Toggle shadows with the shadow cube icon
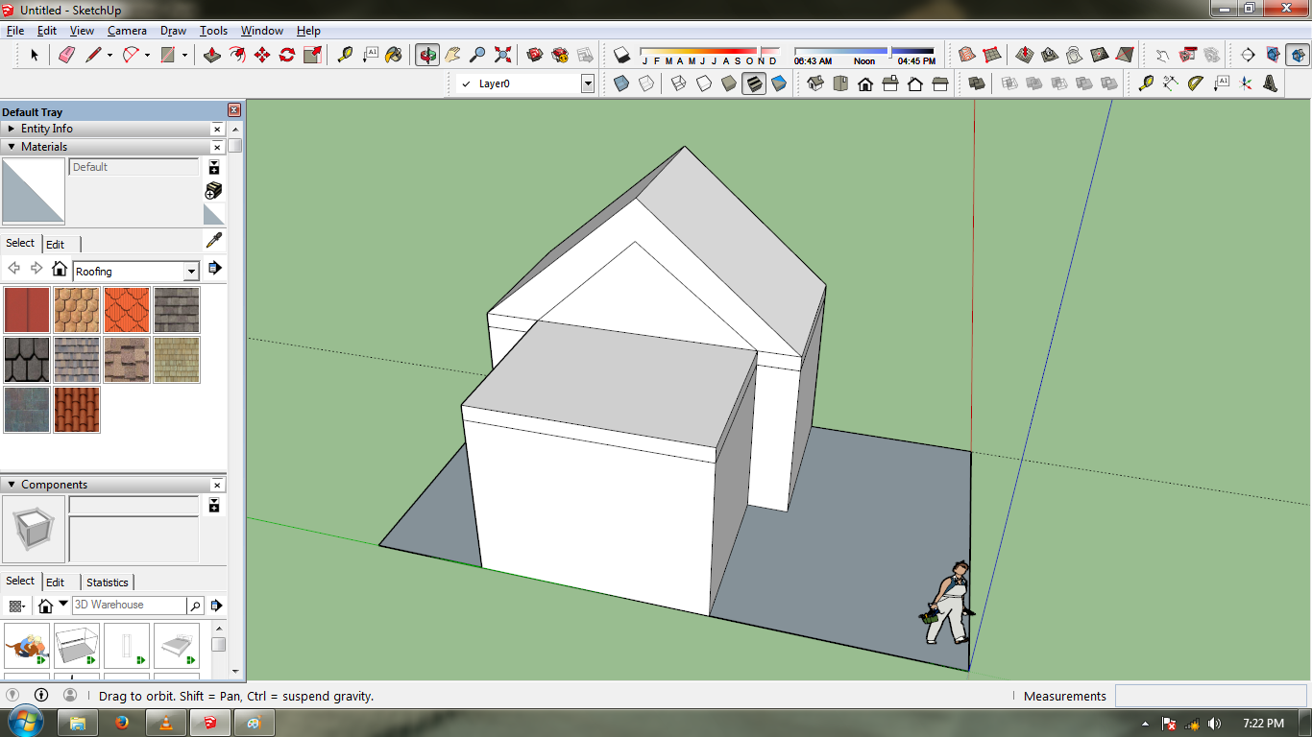 pyautogui.click(x=620, y=56)
